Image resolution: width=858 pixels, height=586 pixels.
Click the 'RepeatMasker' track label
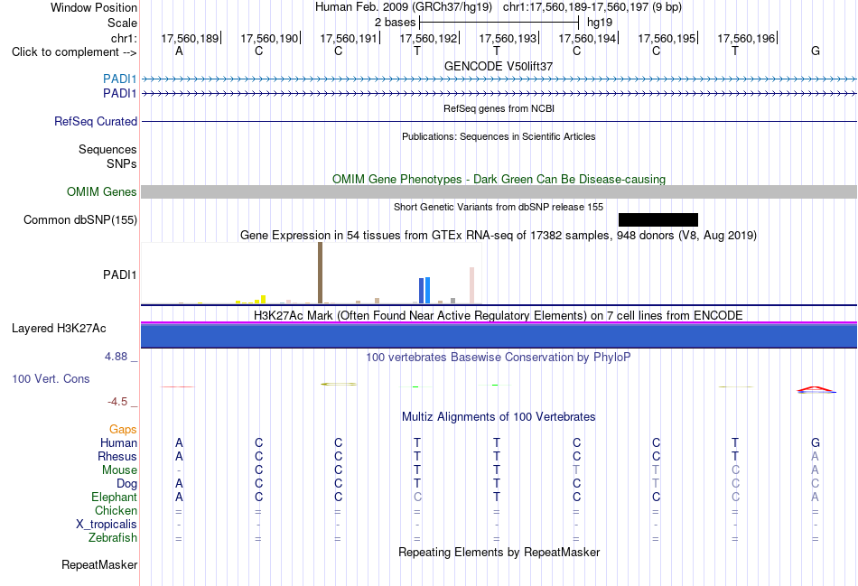coord(99,564)
